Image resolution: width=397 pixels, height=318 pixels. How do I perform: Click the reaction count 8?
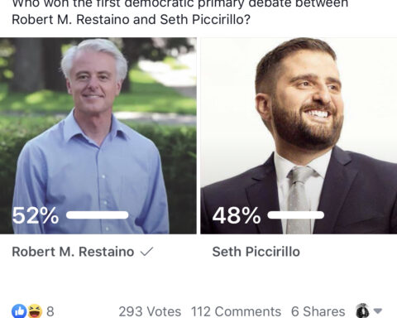[x=50, y=311]
